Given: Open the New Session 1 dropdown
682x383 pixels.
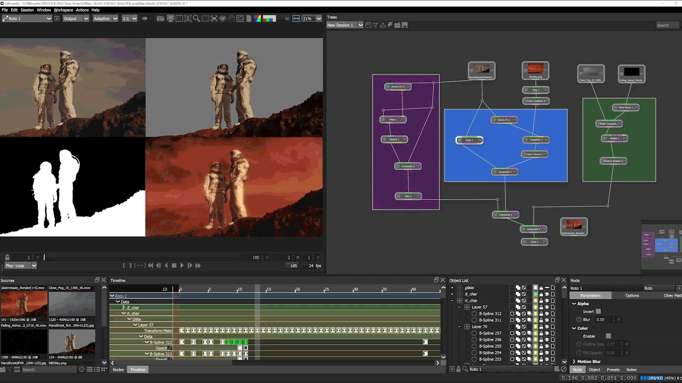Looking at the screenshot, I should pyautogui.click(x=361, y=25).
